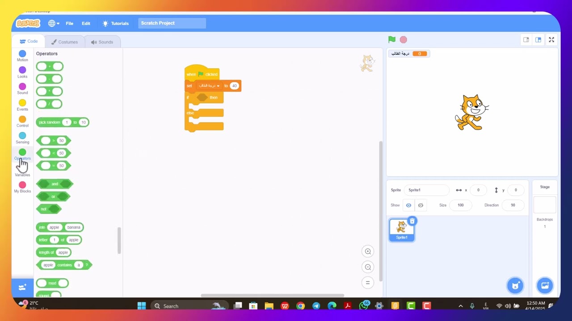572x321 pixels.
Task: Click the green flag to run
Action: [x=392, y=40]
